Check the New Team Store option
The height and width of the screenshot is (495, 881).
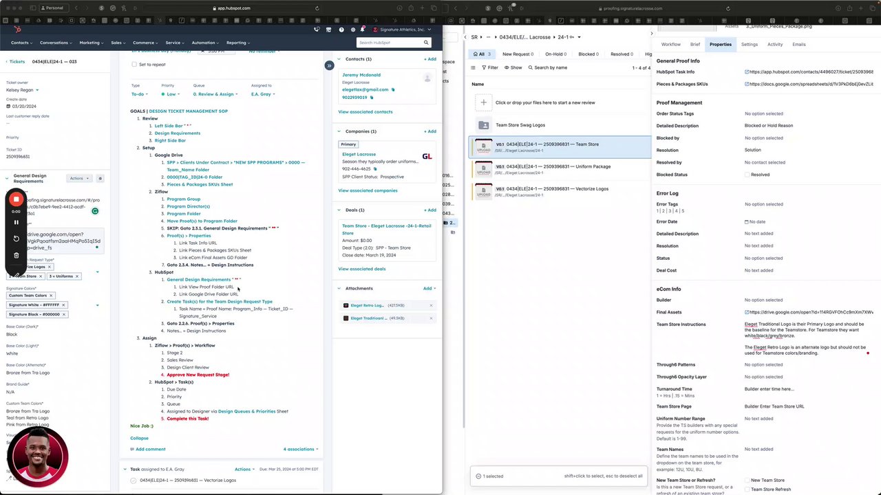[x=747, y=481]
